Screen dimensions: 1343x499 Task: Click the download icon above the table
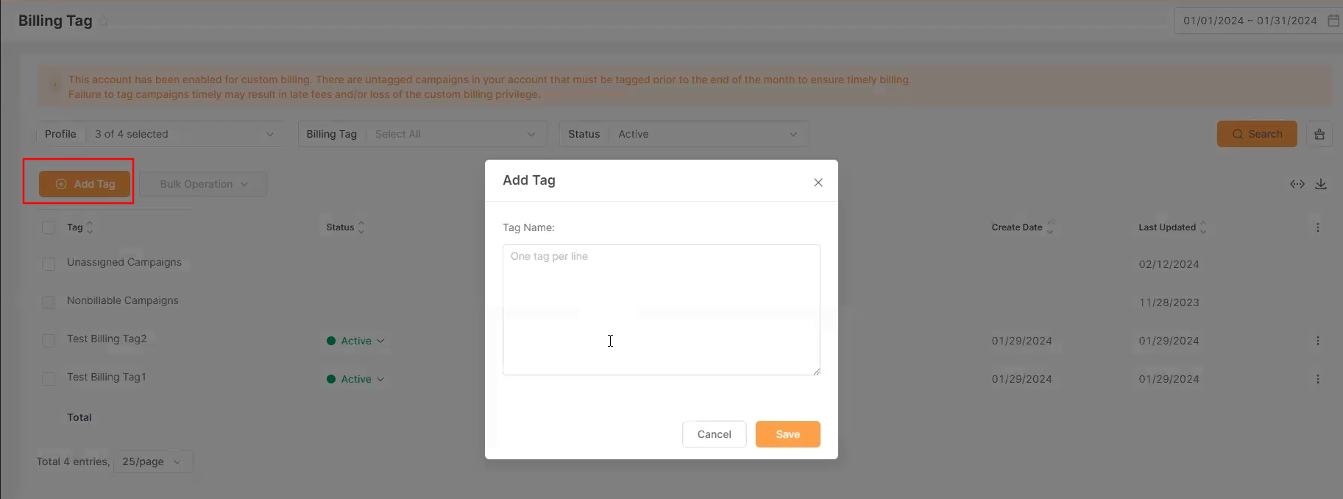(1321, 184)
